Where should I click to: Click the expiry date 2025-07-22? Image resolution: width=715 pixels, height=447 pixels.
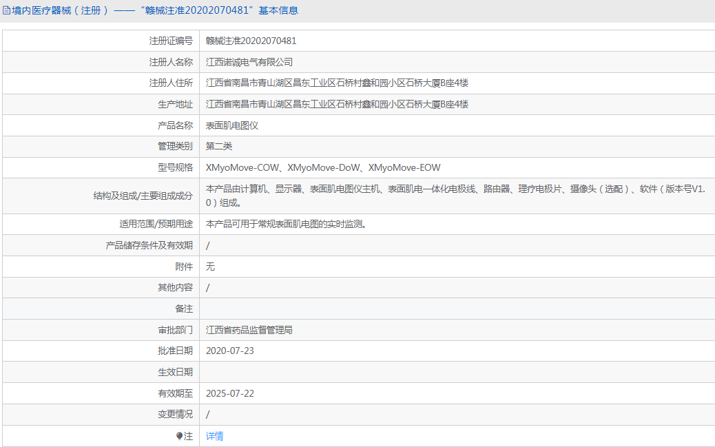pos(230,393)
